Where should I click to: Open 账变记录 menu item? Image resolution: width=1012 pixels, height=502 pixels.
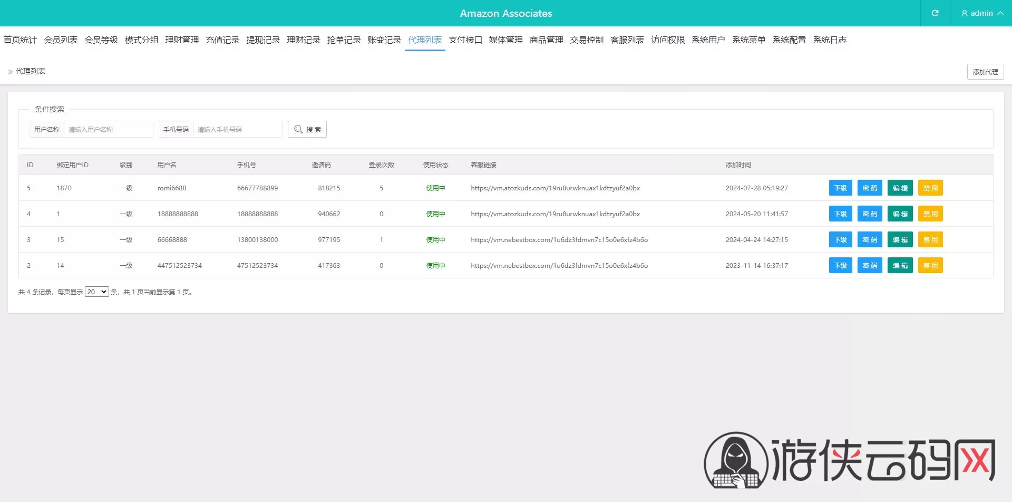click(x=384, y=40)
